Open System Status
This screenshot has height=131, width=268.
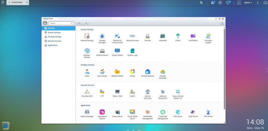point(117,52)
